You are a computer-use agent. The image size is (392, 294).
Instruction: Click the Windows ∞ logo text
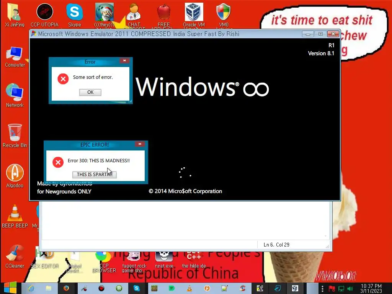click(x=202, y=87)
